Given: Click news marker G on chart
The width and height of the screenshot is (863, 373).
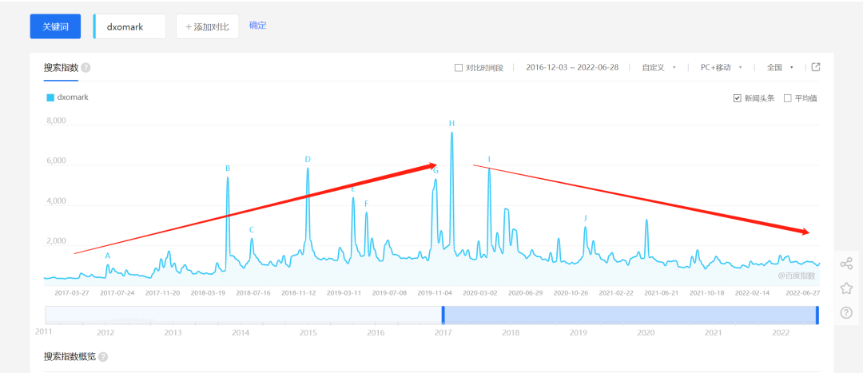Looking at the screenshot, I should pos(435,171).
